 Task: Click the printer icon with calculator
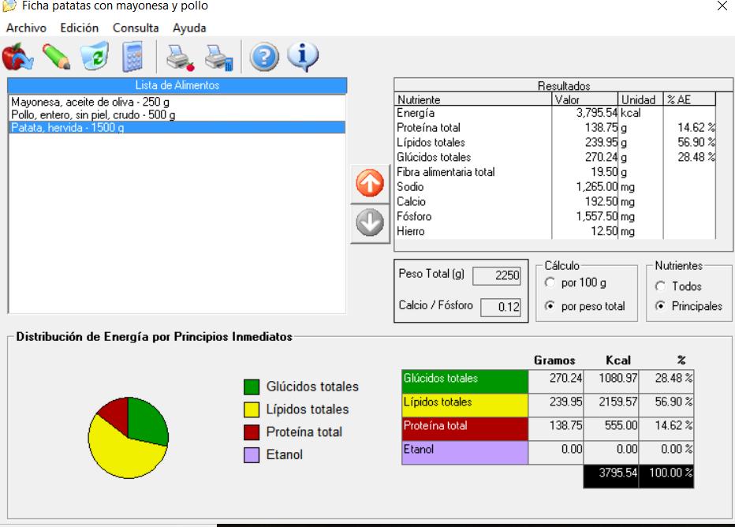coord(218,57)
